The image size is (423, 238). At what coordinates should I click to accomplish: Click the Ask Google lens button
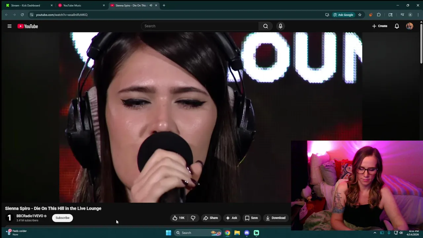click(x=343, y=15)
